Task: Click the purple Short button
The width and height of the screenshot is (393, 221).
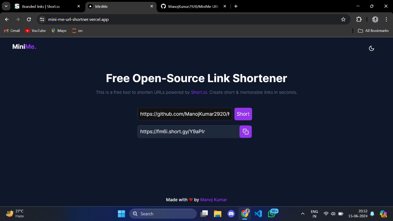Action: click(243, 114)
